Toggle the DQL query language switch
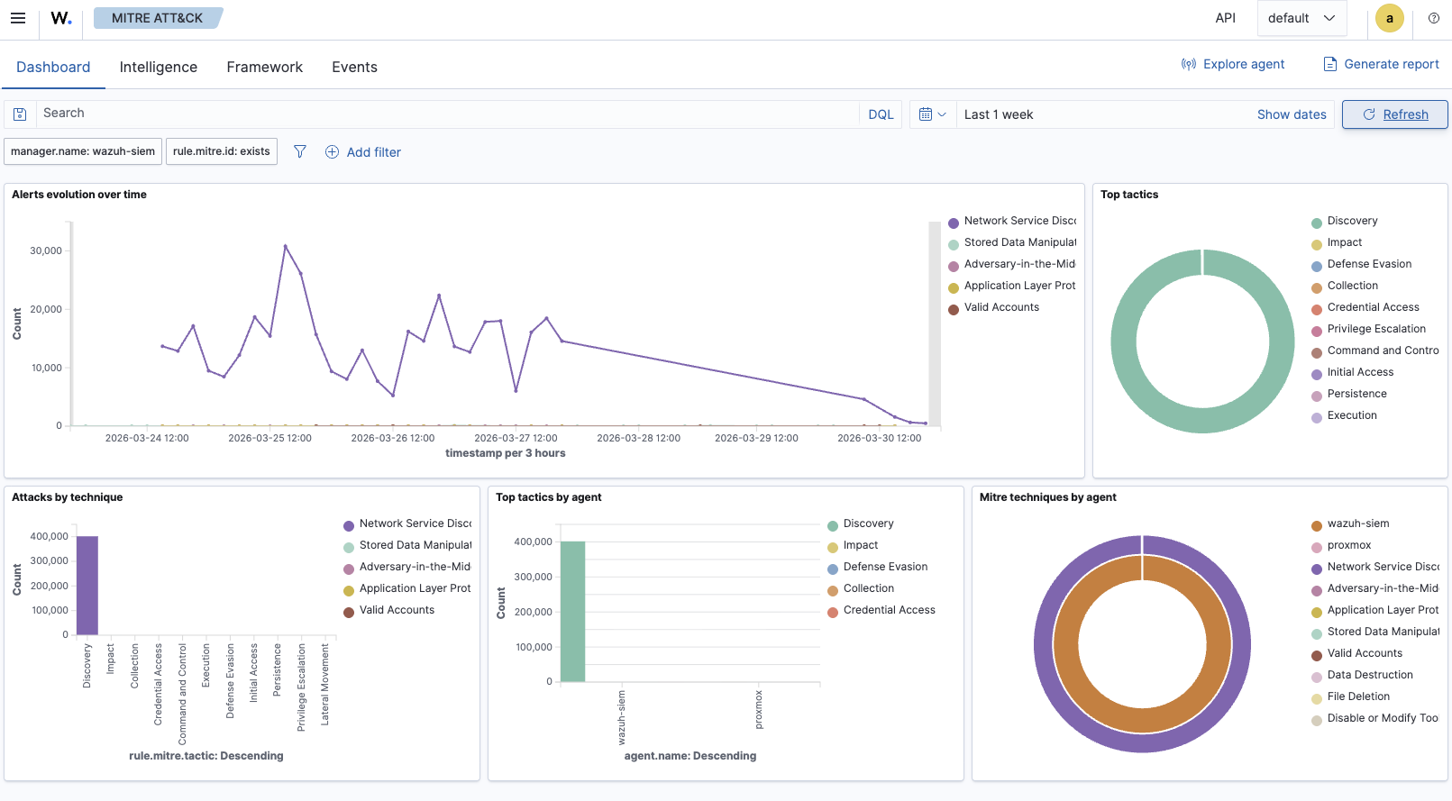This screenshot has height=801, width=1452. pos(881,114)
